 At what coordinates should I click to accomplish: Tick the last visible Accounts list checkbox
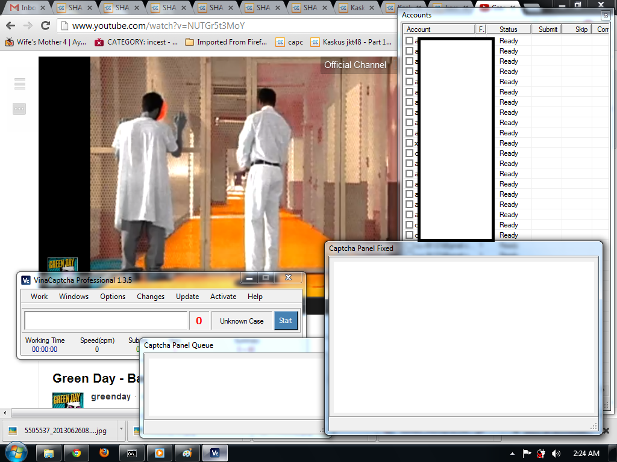[x=410, y=235]
